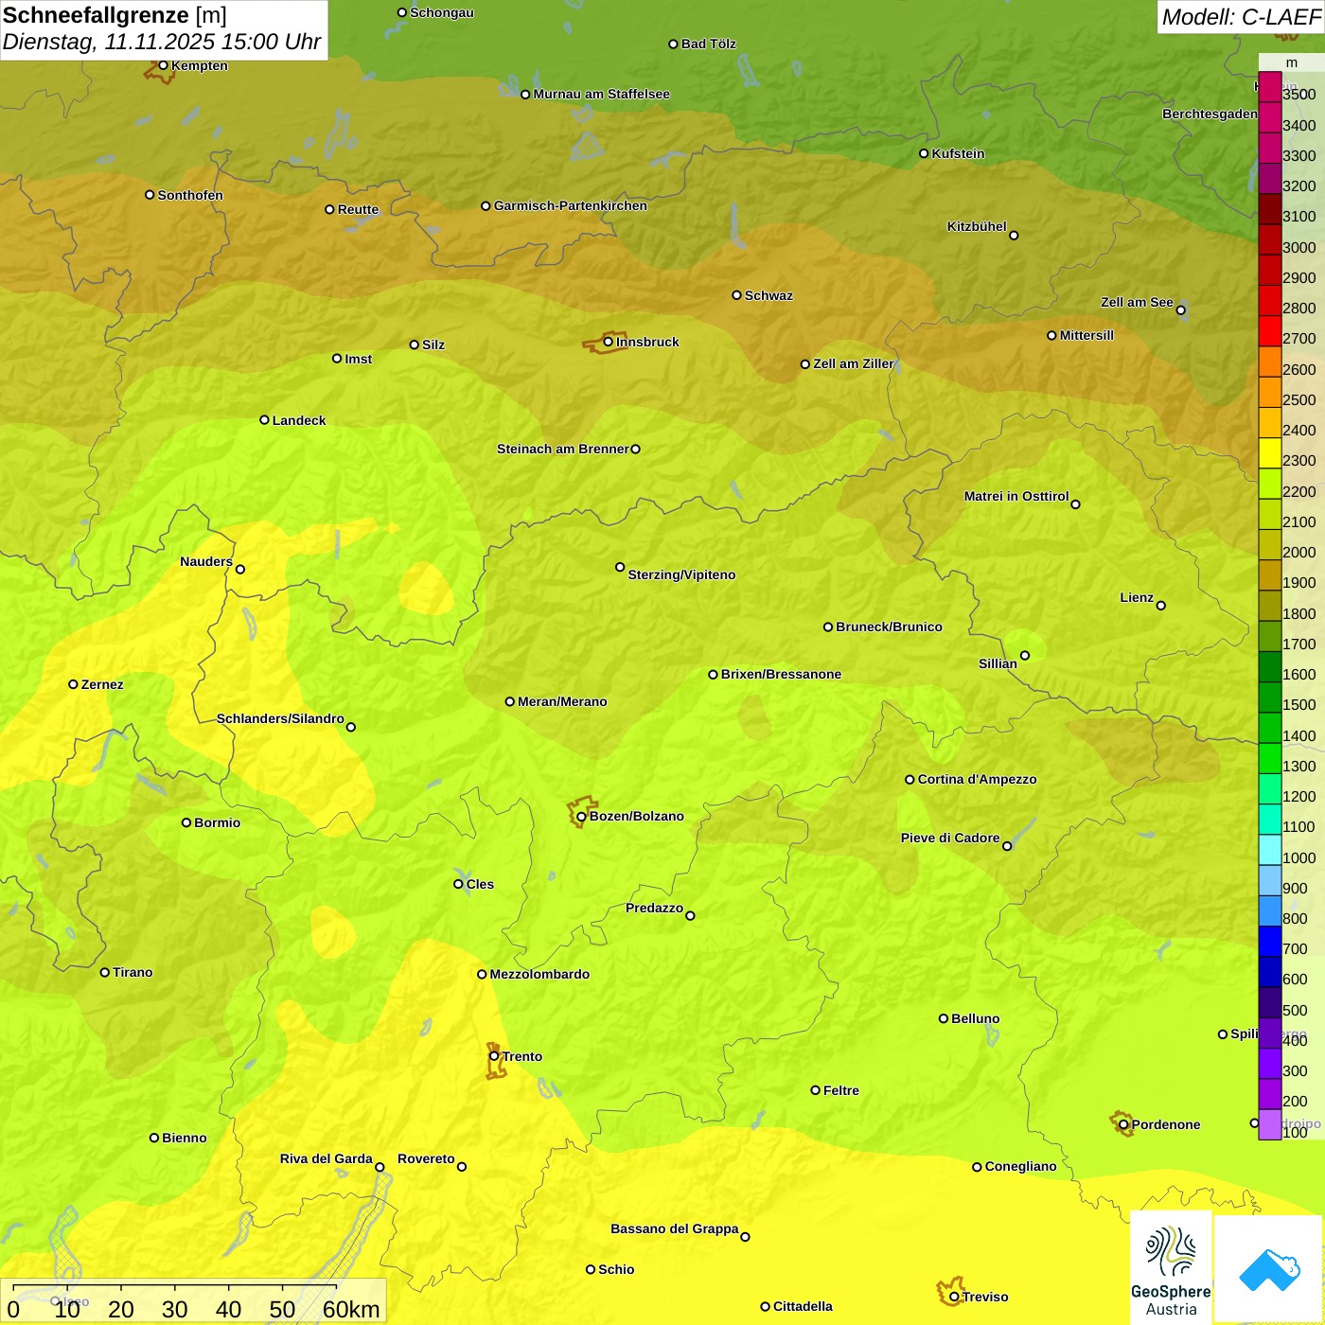Click the 'Silz' label
1325x1325 pixels.
(433, 344)
